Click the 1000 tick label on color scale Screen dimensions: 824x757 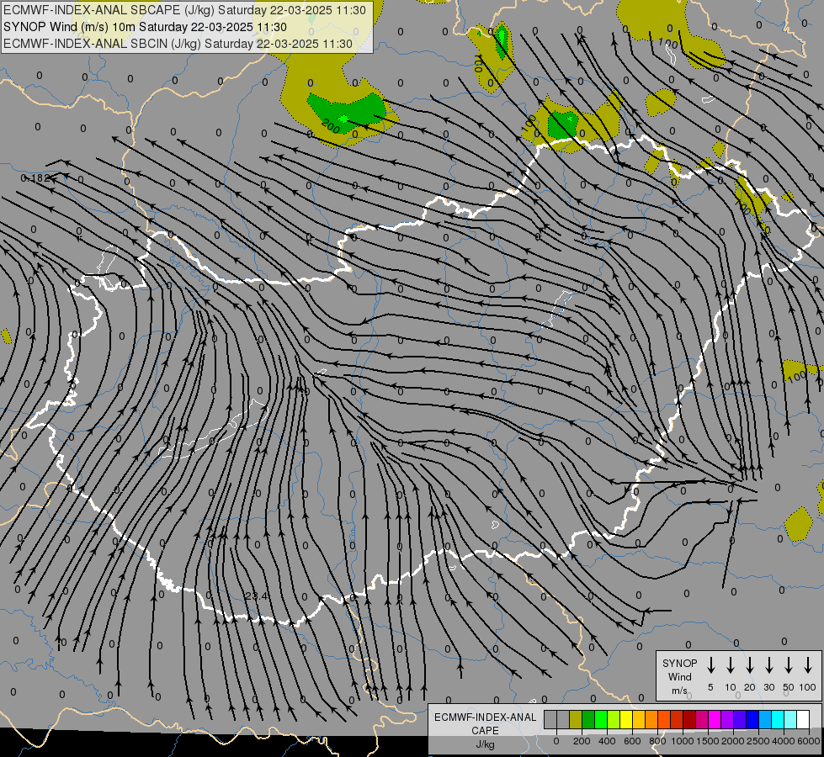tap(683, 741)
